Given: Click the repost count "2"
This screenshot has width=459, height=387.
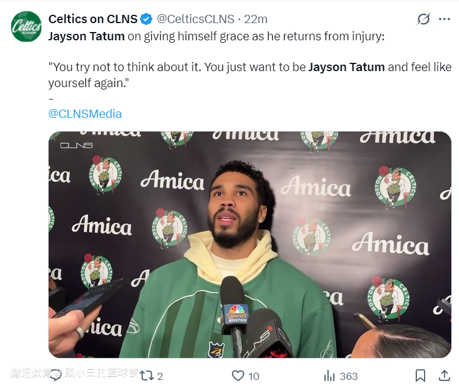Looking at the screenshot, I should (160, 376).
